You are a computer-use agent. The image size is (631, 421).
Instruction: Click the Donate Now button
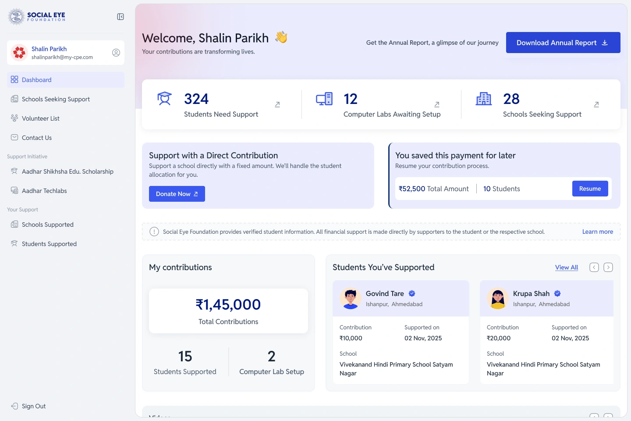pyautogui.click(x=177, y=194)
